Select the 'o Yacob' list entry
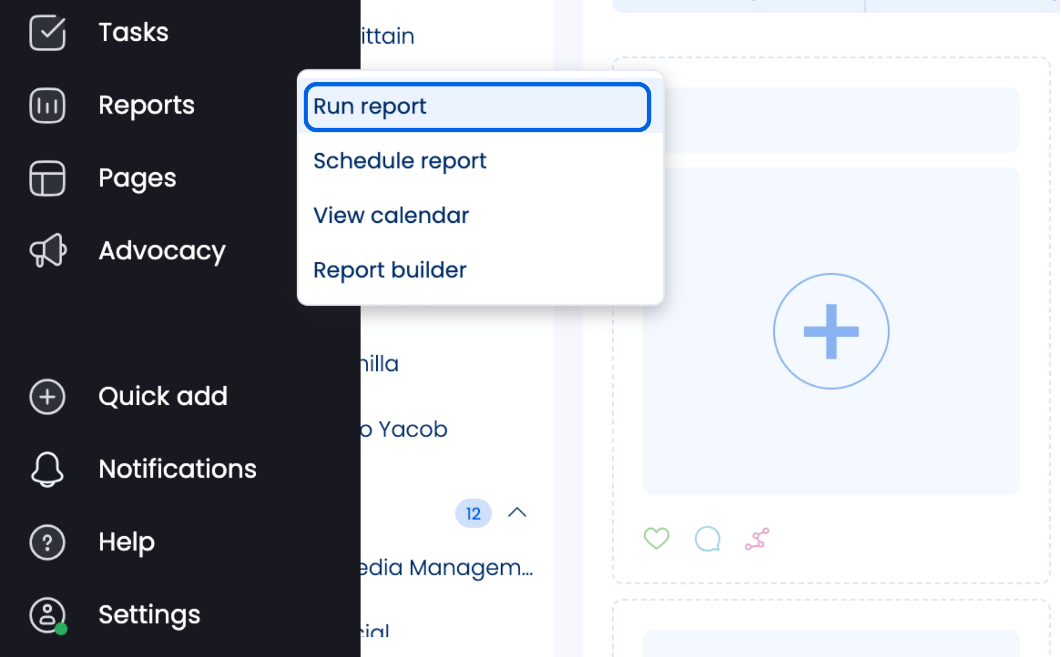The width and height of the screenshot is (1061, 657). [x=403, y=429]
